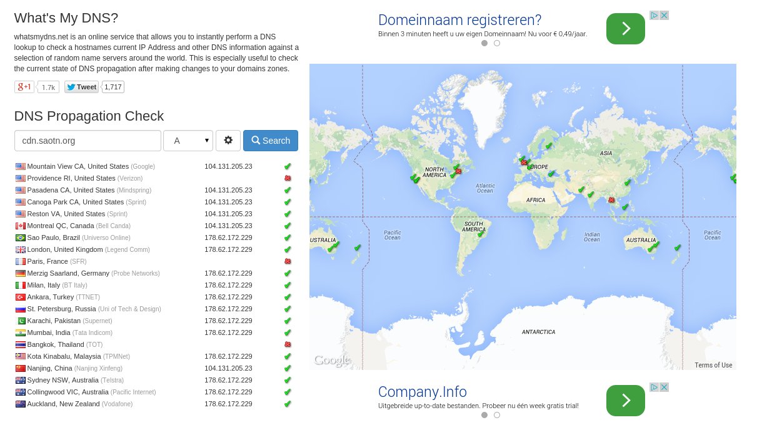Click the Pakistan flag for Karachi
Viewport: 757px width, 440px height.
[x=21, y=321]
